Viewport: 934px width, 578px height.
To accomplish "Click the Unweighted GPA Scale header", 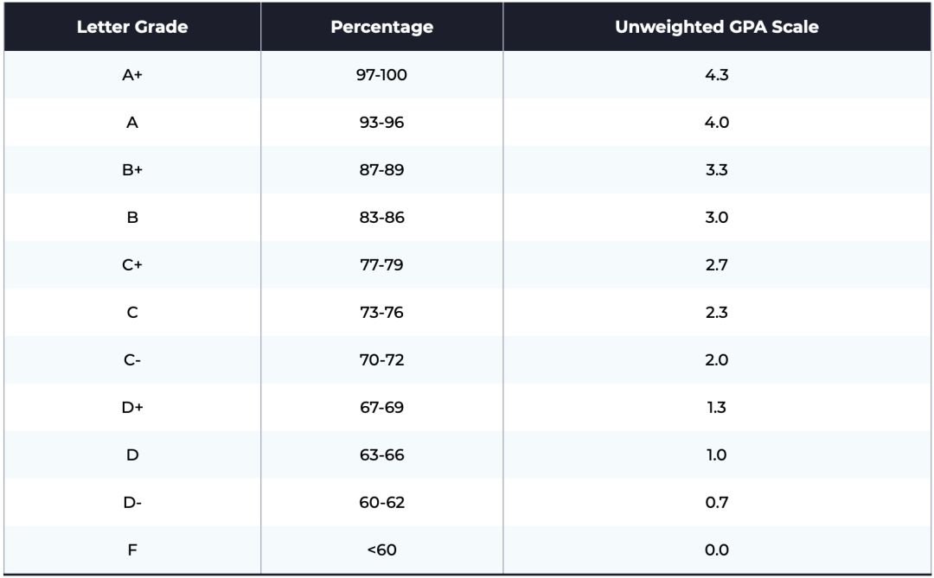I will coord(717,27).
